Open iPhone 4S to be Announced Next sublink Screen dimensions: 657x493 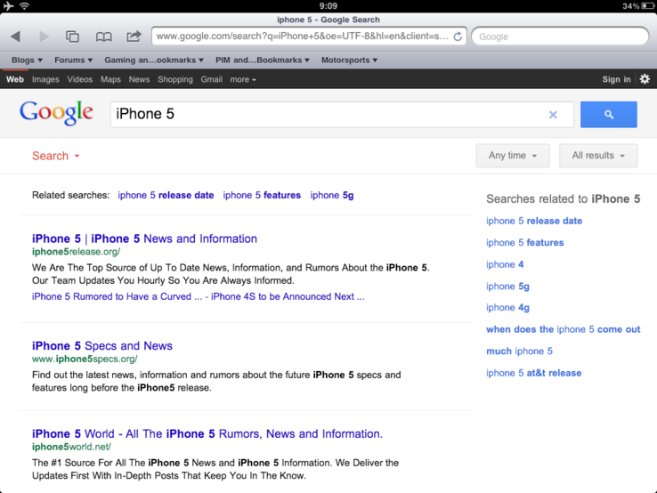point(288,296)
